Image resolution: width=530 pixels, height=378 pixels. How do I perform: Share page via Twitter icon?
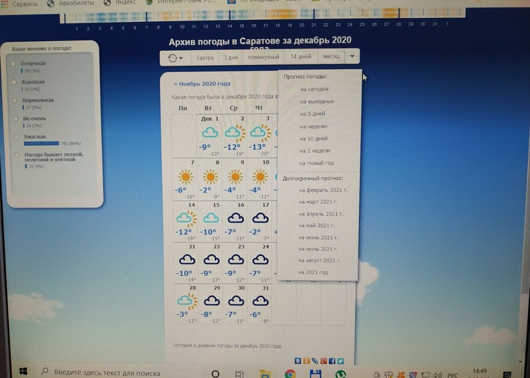pyautogui.click(x=341, y=361)
